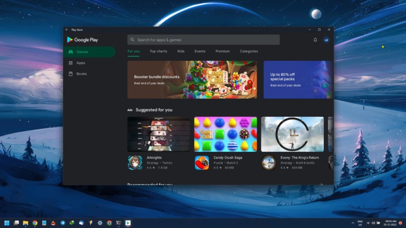This screenshot has height=228, width=406.
Task: Click the Arknights screenshot thumbnail
Action: click(x=159, y=134)
